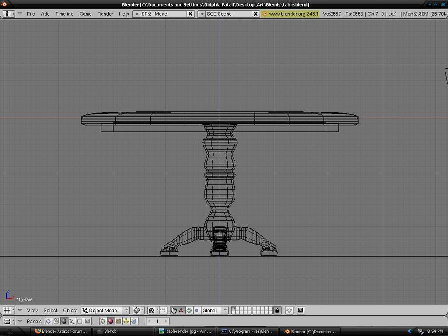Image resolution: width=448 pixels, height=336 pixels.
Task: Toggle move object centers only
Action: coord(163,310)
